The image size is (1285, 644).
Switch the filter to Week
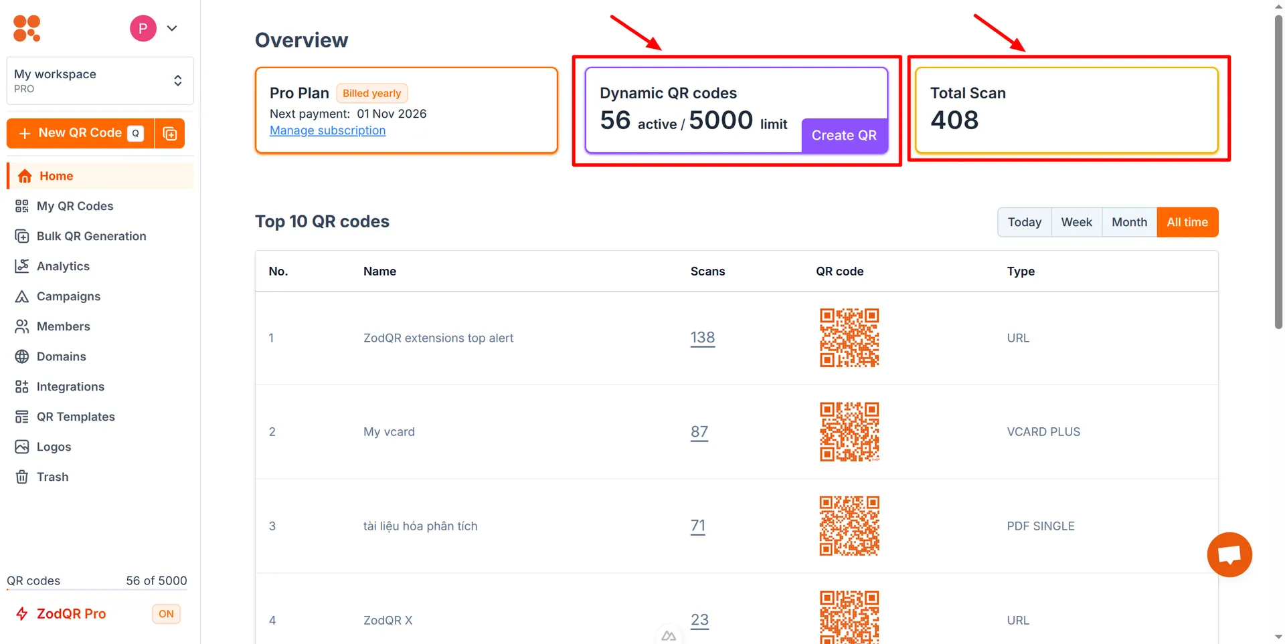(x=1076, y=222)
